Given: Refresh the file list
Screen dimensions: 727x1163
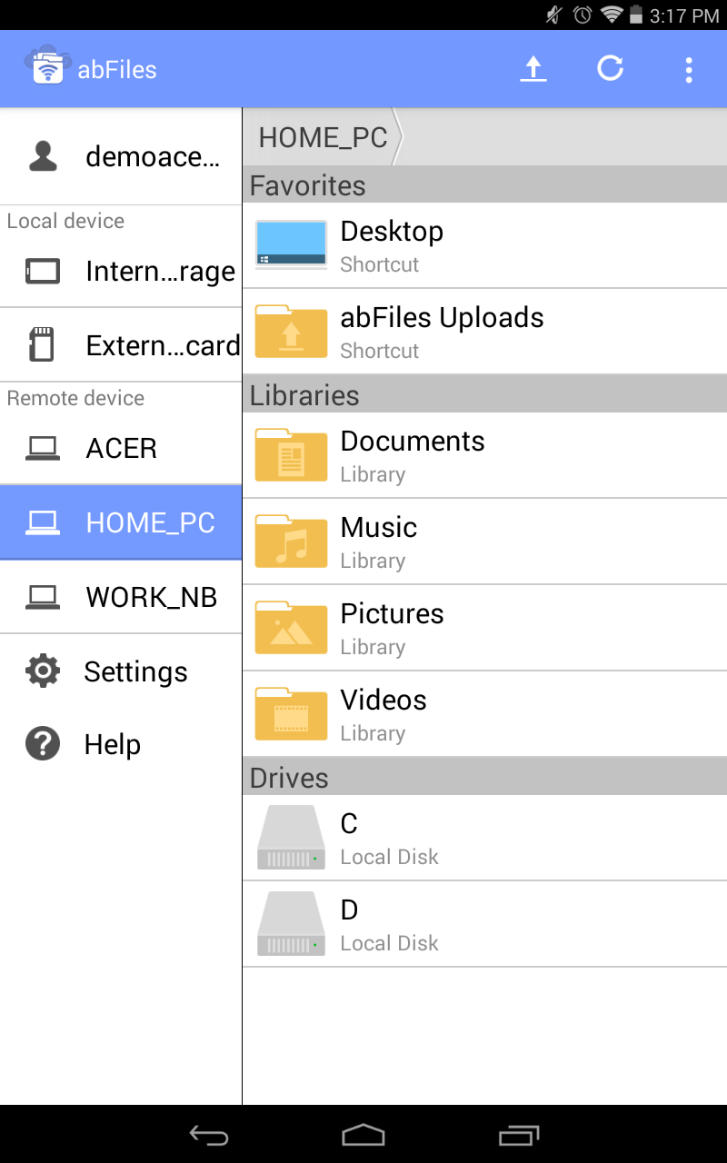Looking at the screenshot, I should (610, 69).
